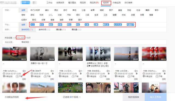Select the 白日梦 video via 选取
The width and height of the screenshot is (175, 101).
(x=136, y=79)
